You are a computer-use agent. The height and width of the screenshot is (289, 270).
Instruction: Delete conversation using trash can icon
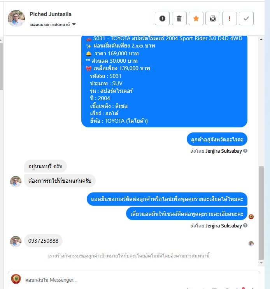(x=179, y=18)
